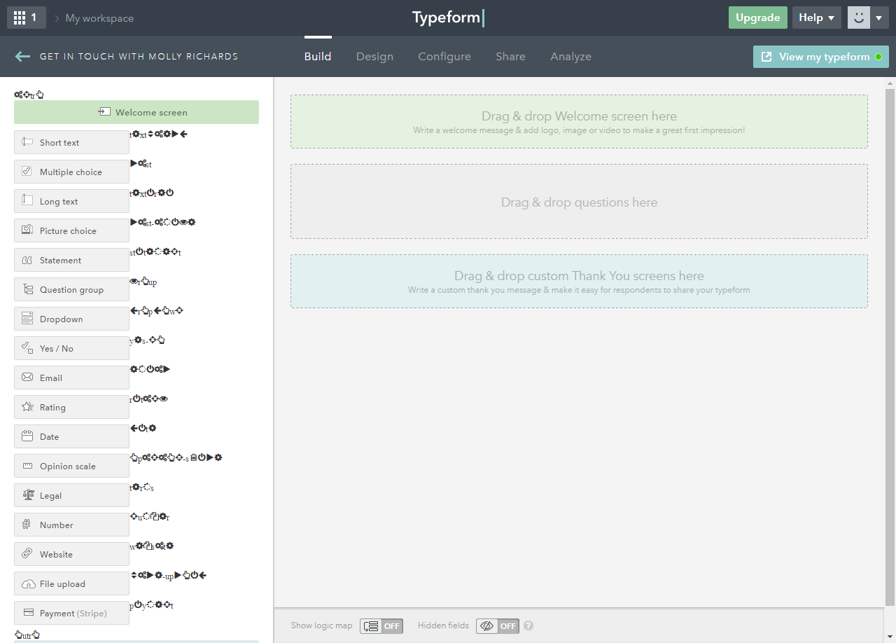The width and height of the screenshot is (896, 643).
Task: Click the Thank You screens drop zone
Action: tap(579, 282)
